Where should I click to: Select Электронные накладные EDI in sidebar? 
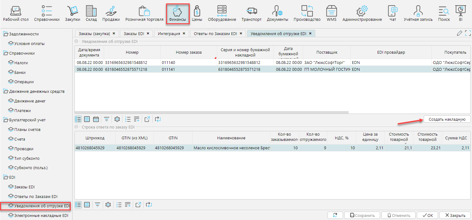pos(41,215)
